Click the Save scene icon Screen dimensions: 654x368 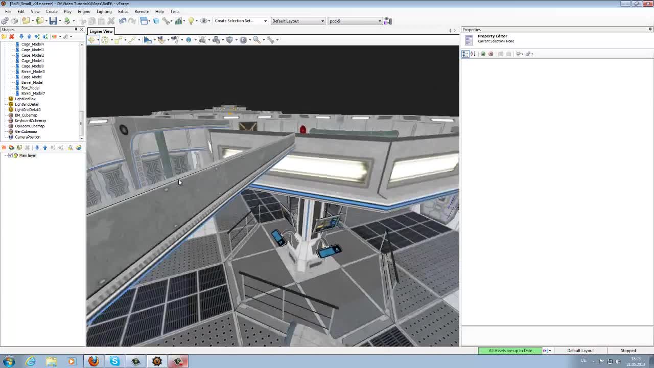(53, 21)
